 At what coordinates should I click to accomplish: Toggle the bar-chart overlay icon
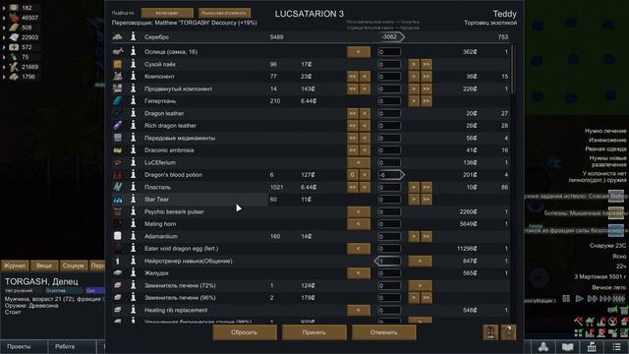tap(590, 332)
